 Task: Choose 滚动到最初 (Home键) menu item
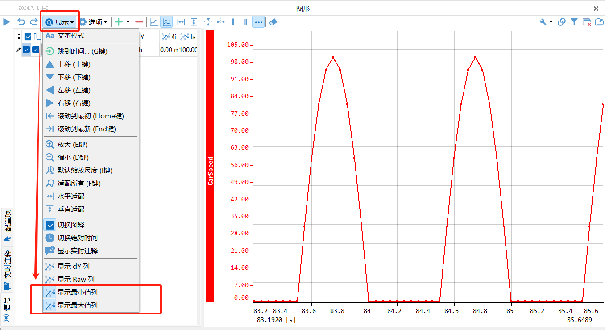pos(91,116)
